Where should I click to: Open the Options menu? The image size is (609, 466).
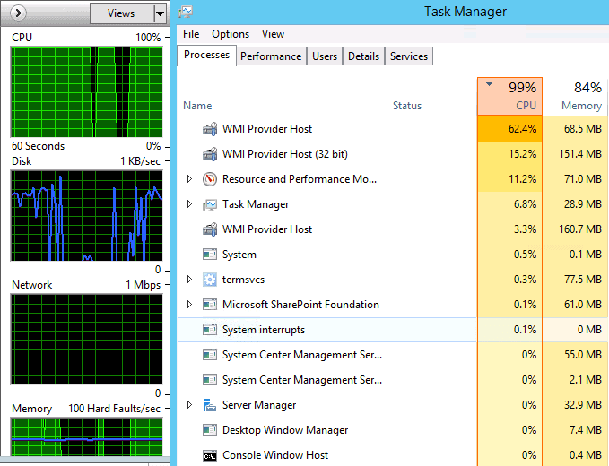[231, 34]
